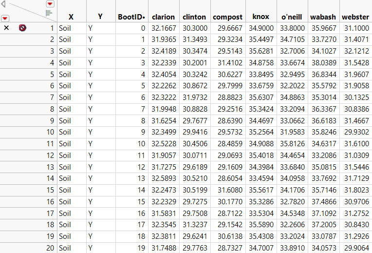Click clarion cell 31.5831
372x253 pixels.
(164, 214)
